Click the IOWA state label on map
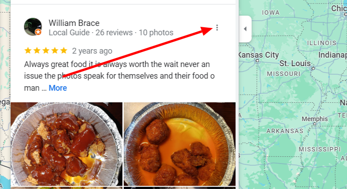Screen dimensions: 347x189 271,13
